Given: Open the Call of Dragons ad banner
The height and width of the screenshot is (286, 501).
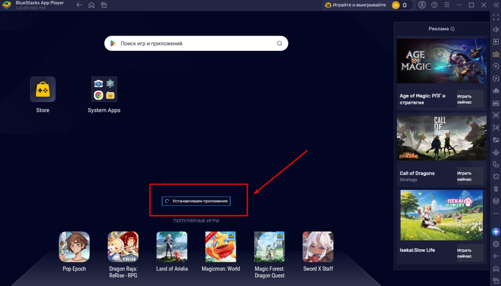Looking at the screenshot, I should coord(442,138).
